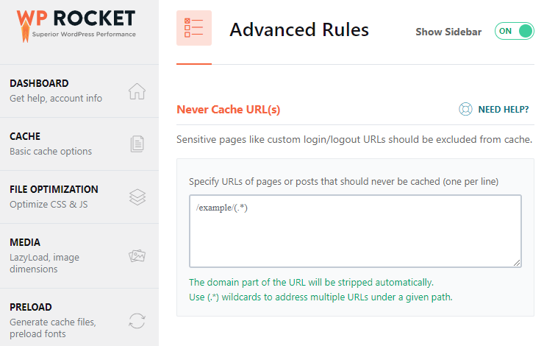The width and height of the screenshot is (544, 346).
Task: Click the NEED HELP? link
Action: click(x=504, y=110)
